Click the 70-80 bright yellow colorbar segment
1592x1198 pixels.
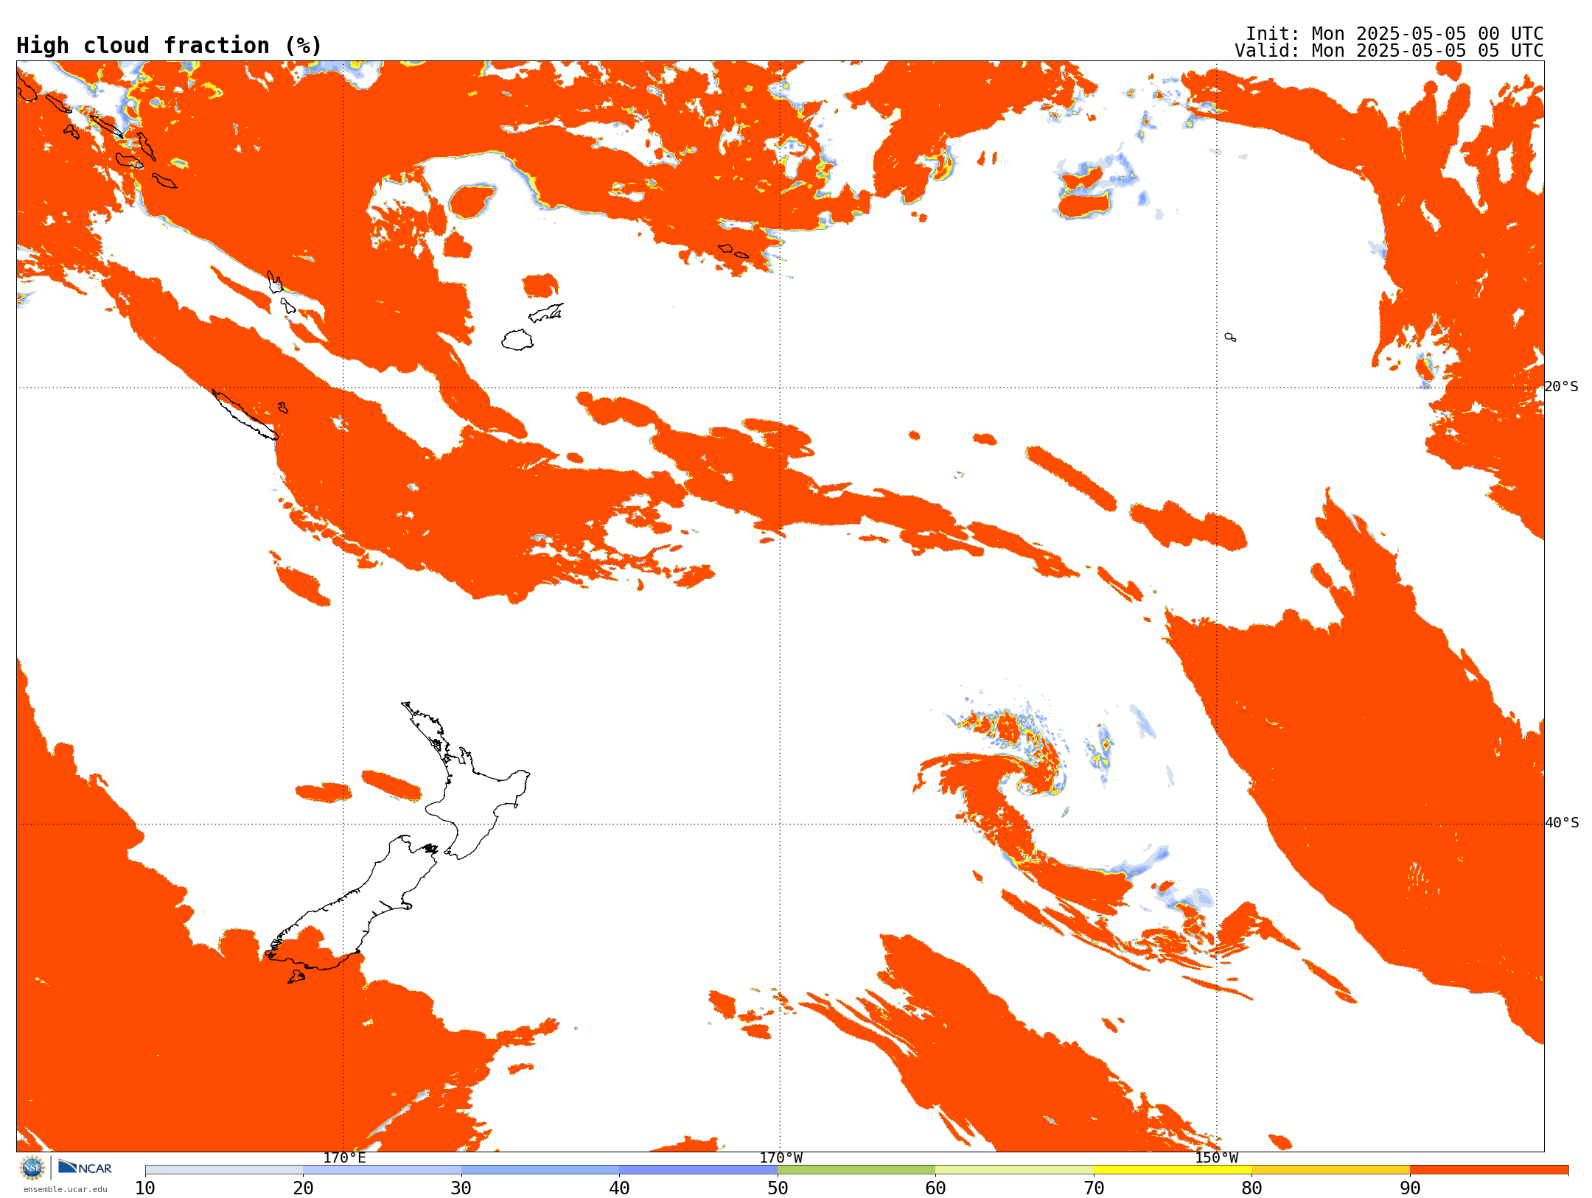(x=1173, y=1170)
